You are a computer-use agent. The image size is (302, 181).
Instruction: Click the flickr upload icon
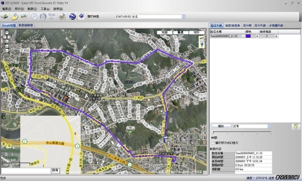(52, 16)
